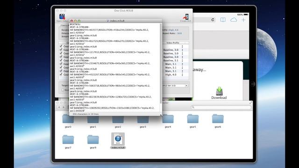The height and width of the screenshot is (168, 299).
Task: Open the gear7 folder in Finder
Action: [68, 140]
